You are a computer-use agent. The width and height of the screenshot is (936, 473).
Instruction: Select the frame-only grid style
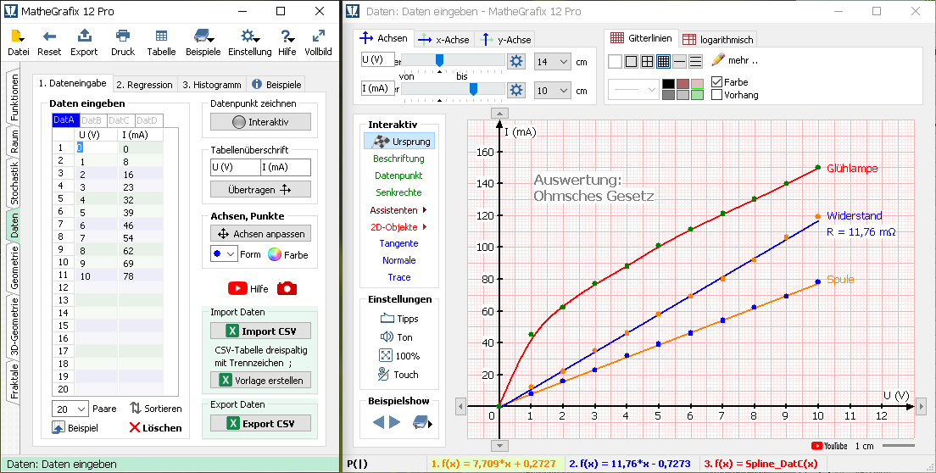(631, 61)
